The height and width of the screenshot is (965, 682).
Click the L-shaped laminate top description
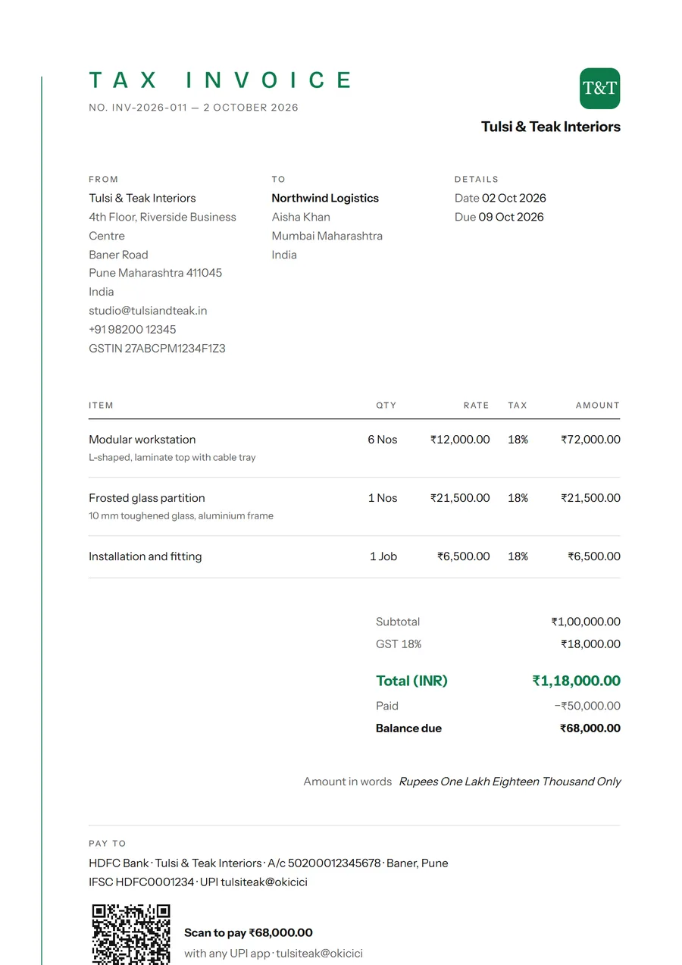172,458
